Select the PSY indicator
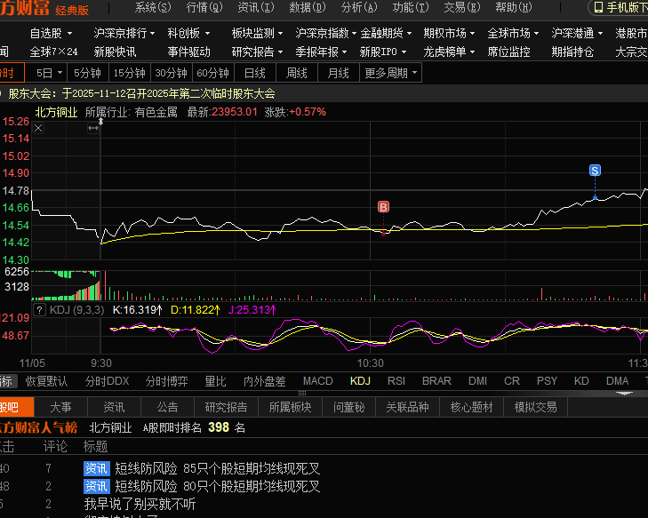This screenshot has height=518, width=648. coord(547,381)
